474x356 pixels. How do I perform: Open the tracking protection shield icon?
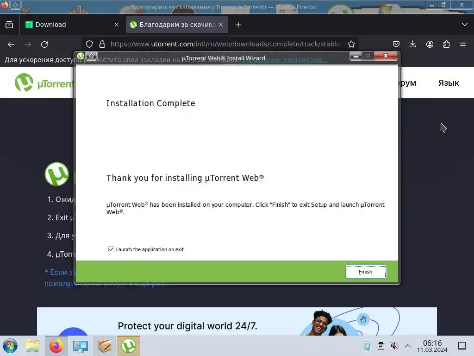click(x=89, y=44)
